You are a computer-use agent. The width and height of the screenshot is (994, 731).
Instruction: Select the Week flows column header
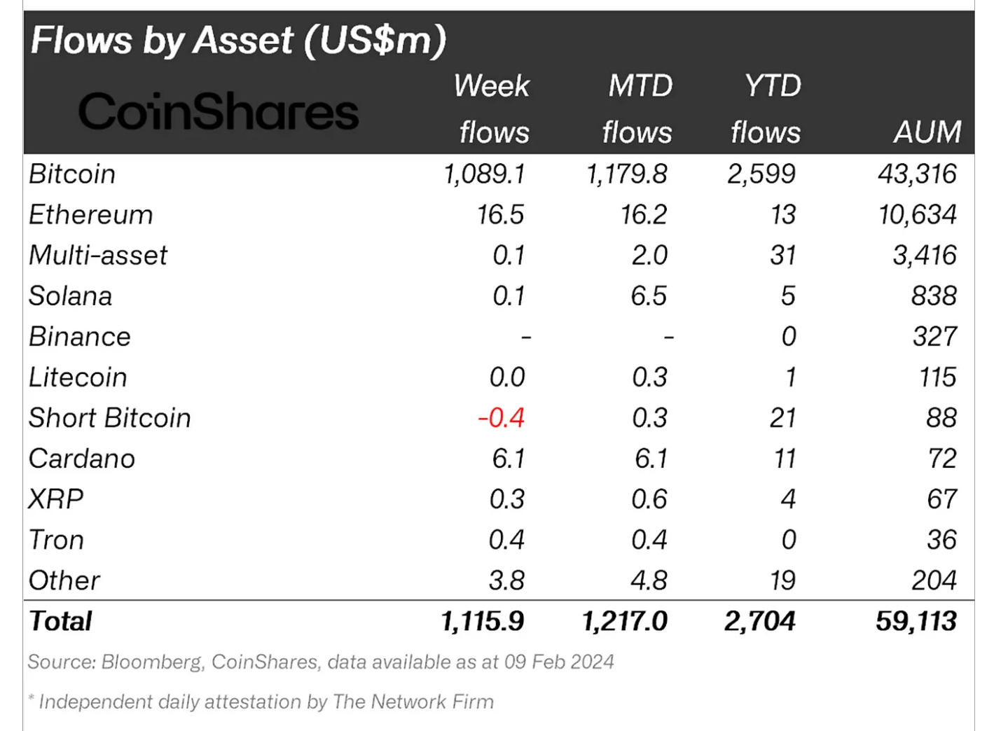coord(492,109)
